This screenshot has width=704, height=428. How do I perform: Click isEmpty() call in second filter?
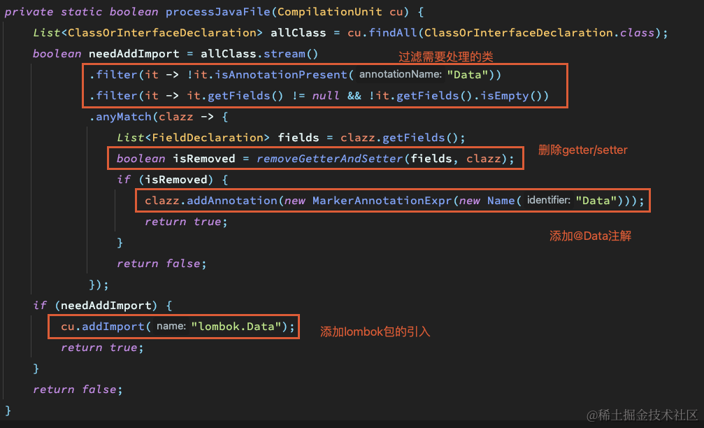[511, 96]
